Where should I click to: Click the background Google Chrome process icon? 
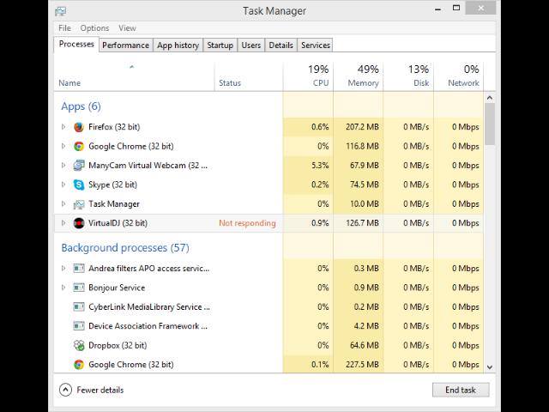click(79, 365)
